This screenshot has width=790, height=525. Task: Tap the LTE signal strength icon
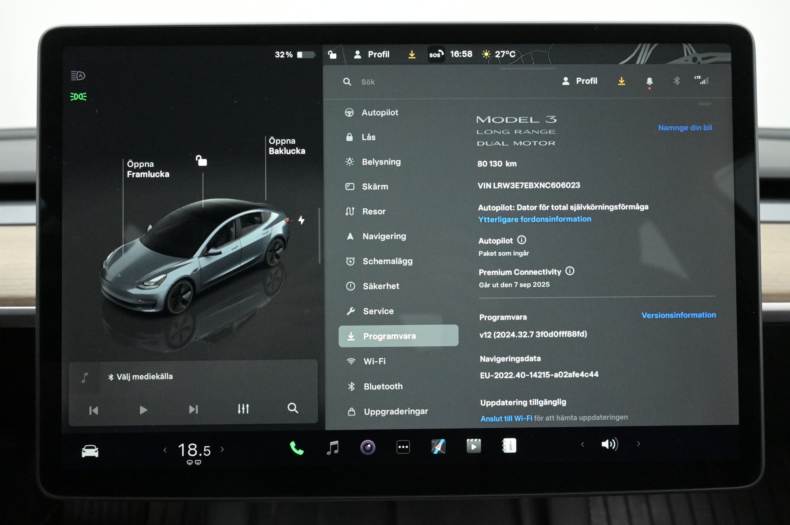tap(701, 80)
